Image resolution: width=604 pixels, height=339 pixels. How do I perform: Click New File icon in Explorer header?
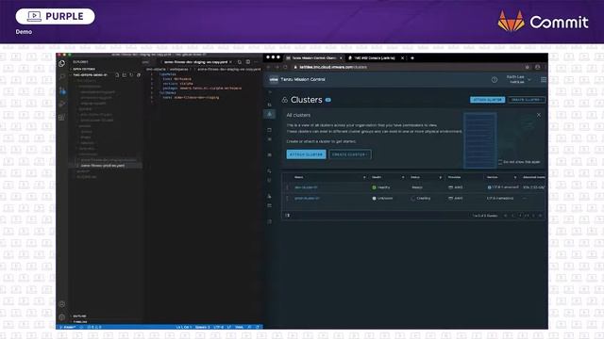[x=117, y=75]
